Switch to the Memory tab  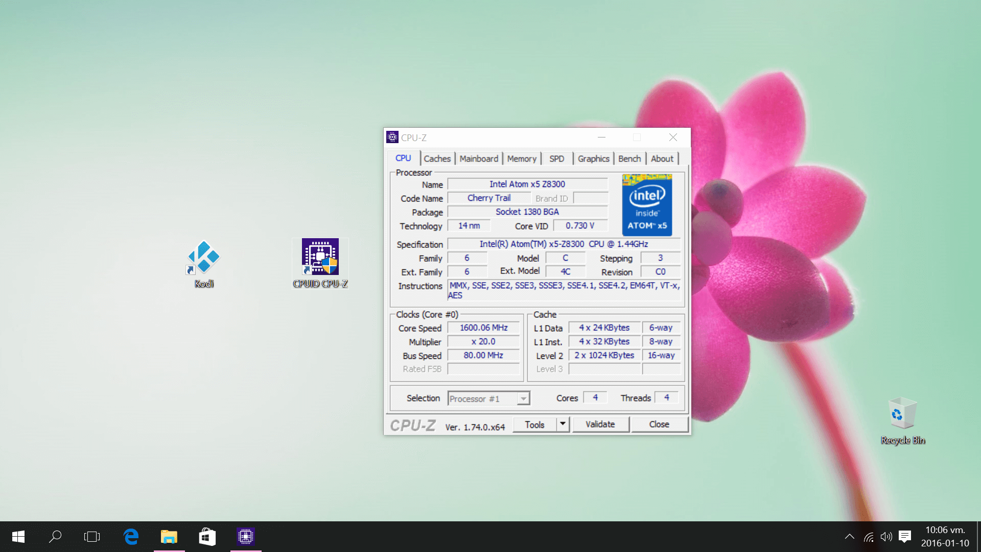click(x=522, y=159)
